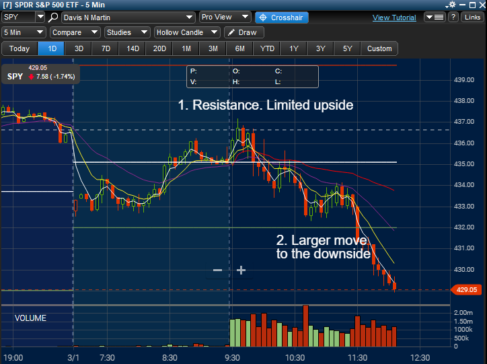Click the 'Resistance. Limited upside' annotation
Viewport: 487px width, 364px height.
(266, 105)
